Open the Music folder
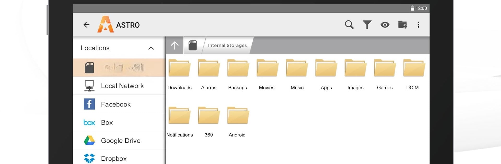501x164 pixels. [297, 75]
